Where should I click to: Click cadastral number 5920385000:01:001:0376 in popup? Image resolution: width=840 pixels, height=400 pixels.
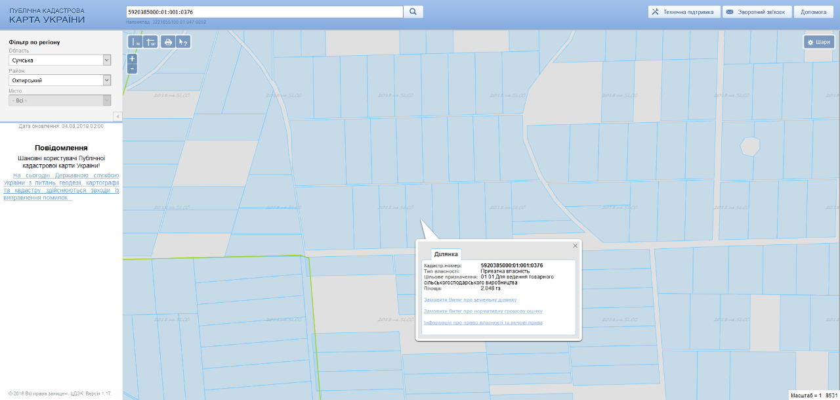tap(512, 265)
